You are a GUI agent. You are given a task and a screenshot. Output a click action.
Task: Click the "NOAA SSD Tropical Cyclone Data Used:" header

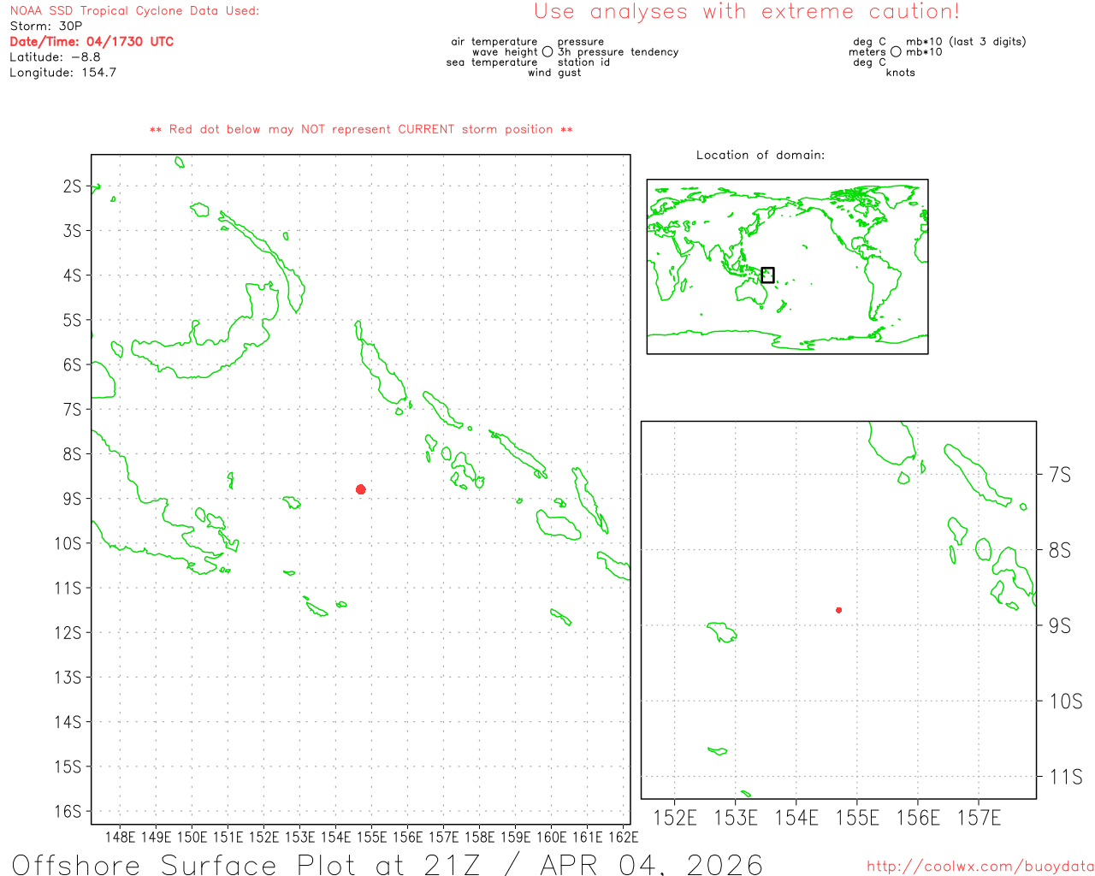click(134, 11)
